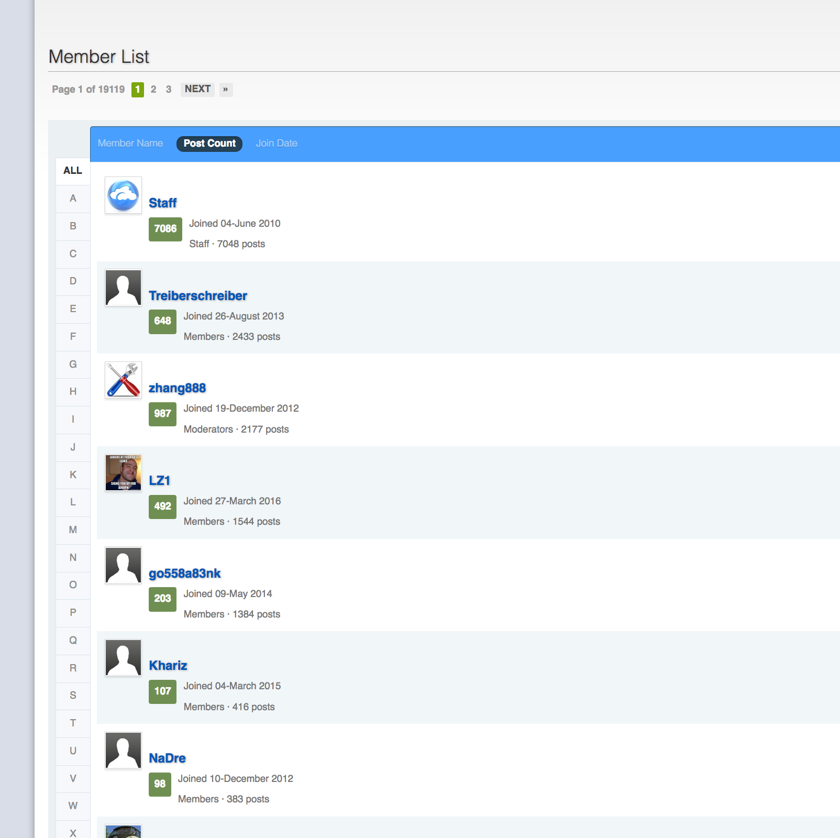This screenshot has width=840, height=838.
Task: Select current page 1 indicator
Action: [x=138, y=90]
